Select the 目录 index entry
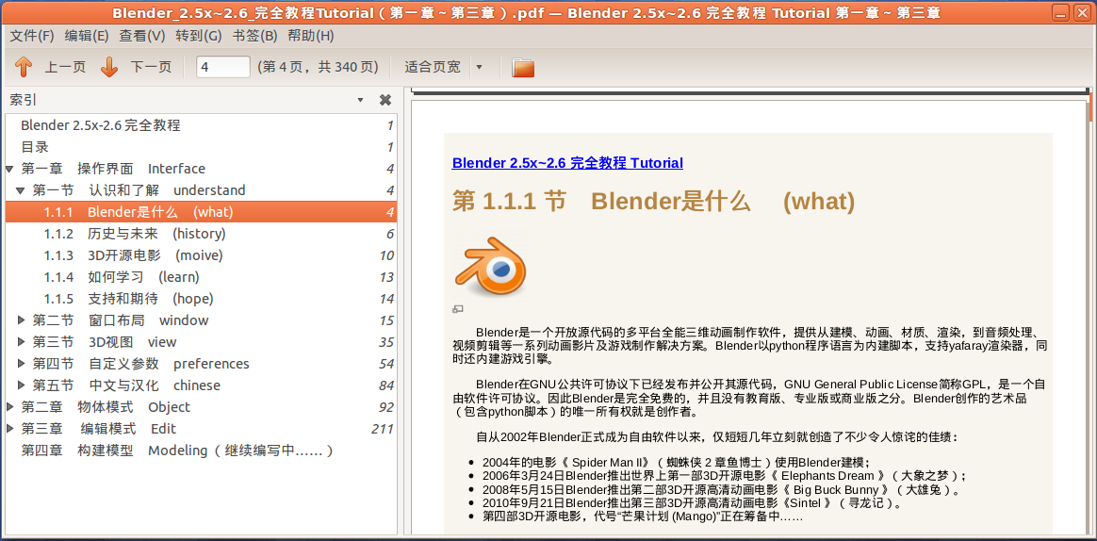Viewport: 1097px width, 541px height. pyautogui.click(x=201, y=147)
